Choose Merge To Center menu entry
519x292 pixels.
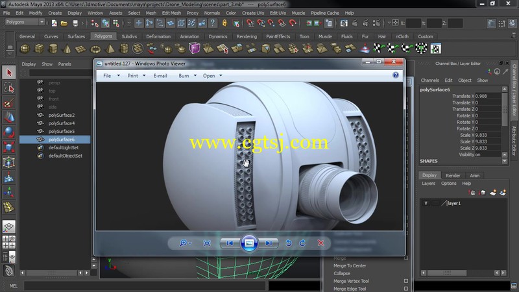coord(350,265)
